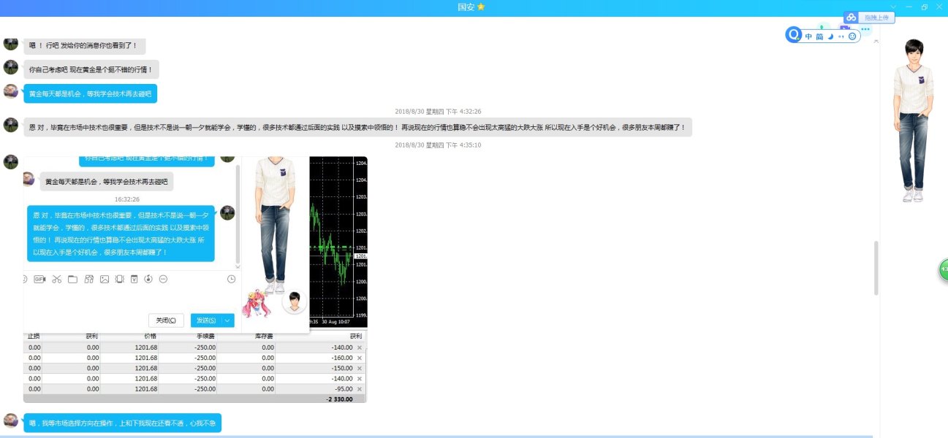Click the GIF icon in chat toolbar
948x438 pixels.
tap(39, 279)
